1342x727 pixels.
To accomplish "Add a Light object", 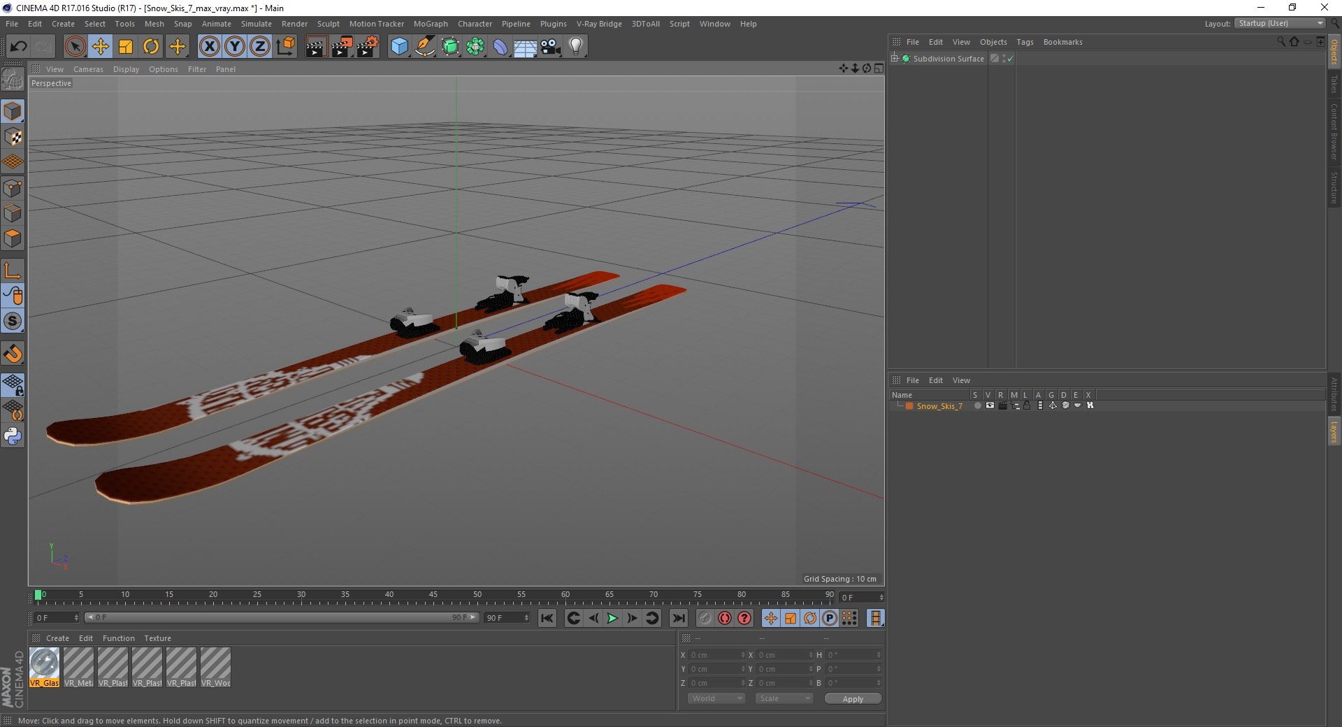I will click(576, 47).
